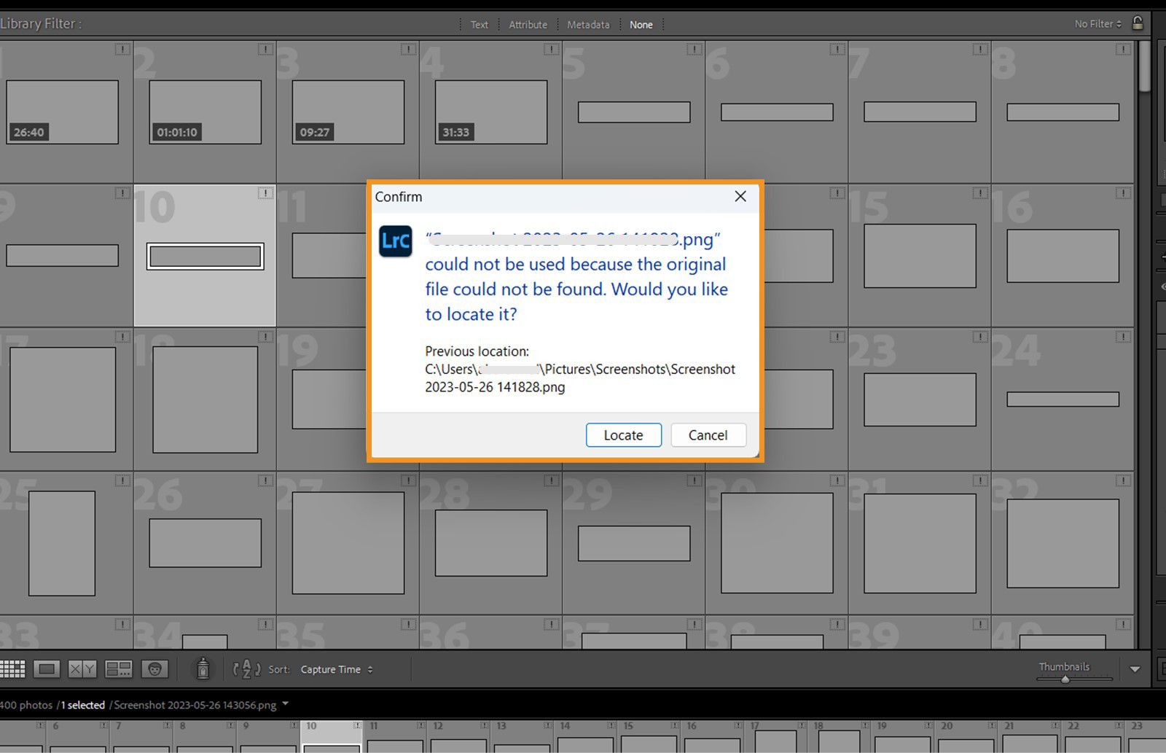Click missing-file badge on grid cell 8
The width and height of the screenshot is (1166, 753).
pos(1123,50)
